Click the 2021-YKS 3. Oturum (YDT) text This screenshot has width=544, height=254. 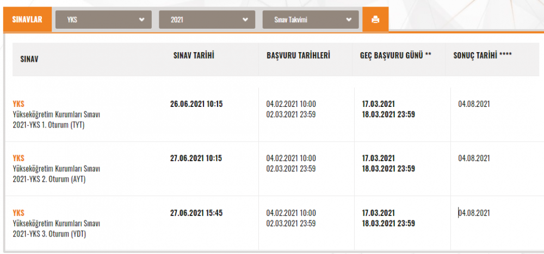49,234
